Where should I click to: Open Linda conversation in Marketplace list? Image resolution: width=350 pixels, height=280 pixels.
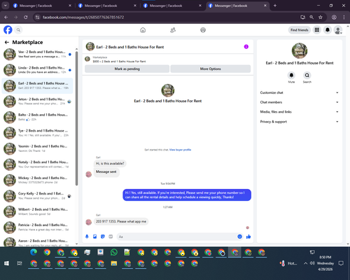pos(37,70)
